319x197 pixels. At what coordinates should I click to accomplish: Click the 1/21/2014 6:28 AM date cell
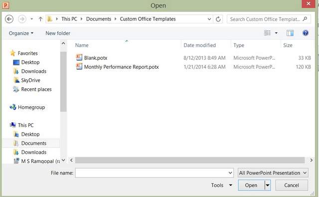(204, 67)
